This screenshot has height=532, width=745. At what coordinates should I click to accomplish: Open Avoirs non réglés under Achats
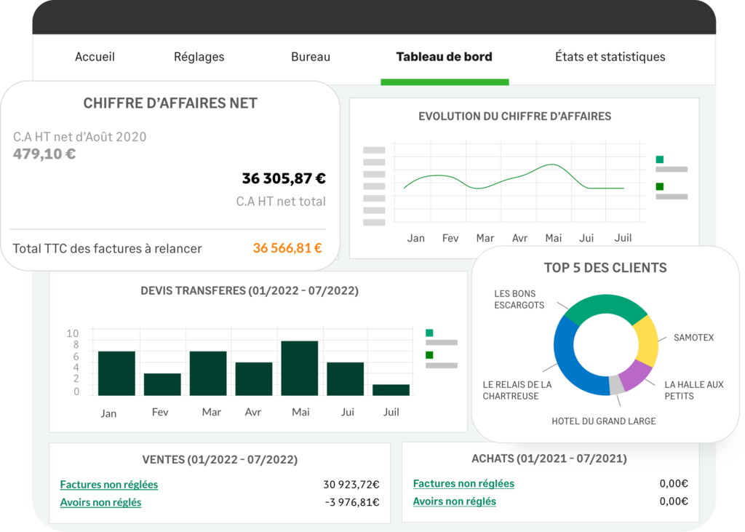pos(454,501)
